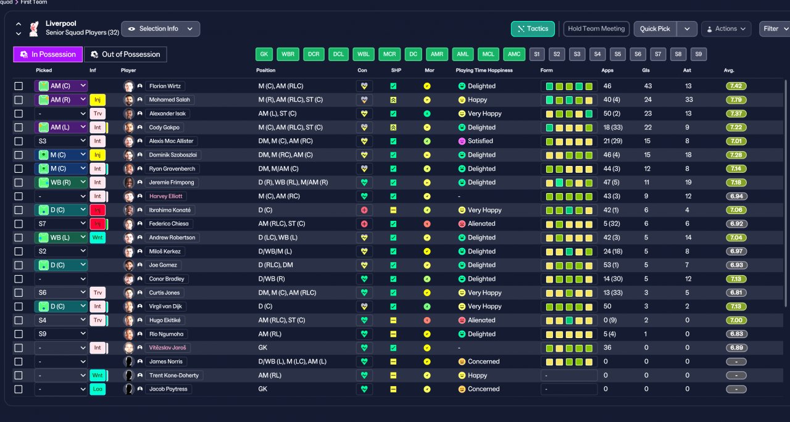Open the Tactics screen button

533,29
